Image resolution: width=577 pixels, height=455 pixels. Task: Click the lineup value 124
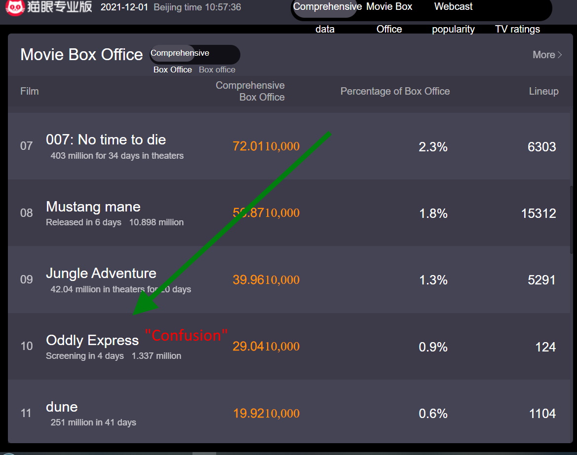545,347
